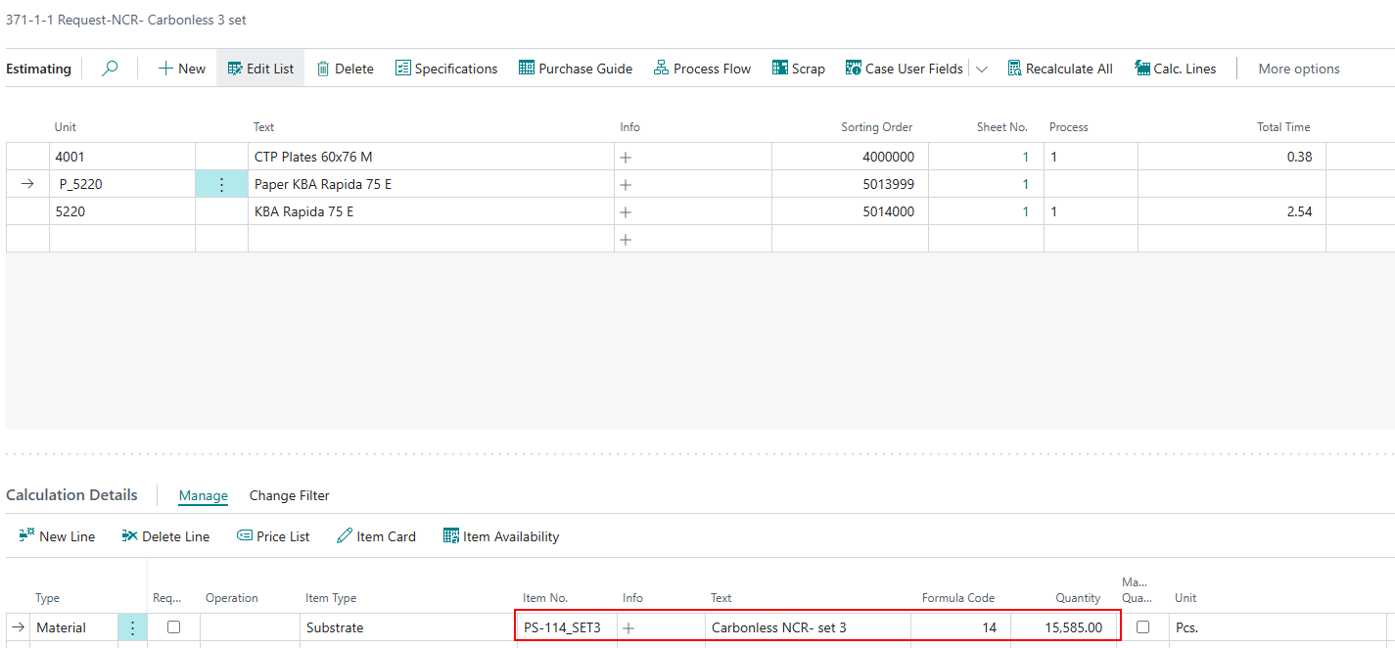The height and width of the screenshot is (648, 1395).
Task: Open the Item Card
Action: [376, 536]
